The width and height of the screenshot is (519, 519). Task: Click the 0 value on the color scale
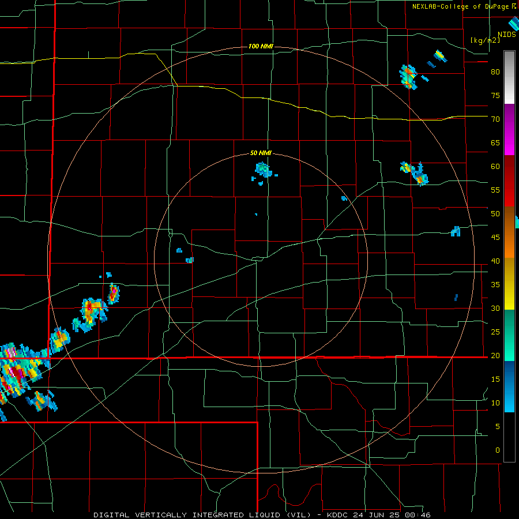click(498, 450)
